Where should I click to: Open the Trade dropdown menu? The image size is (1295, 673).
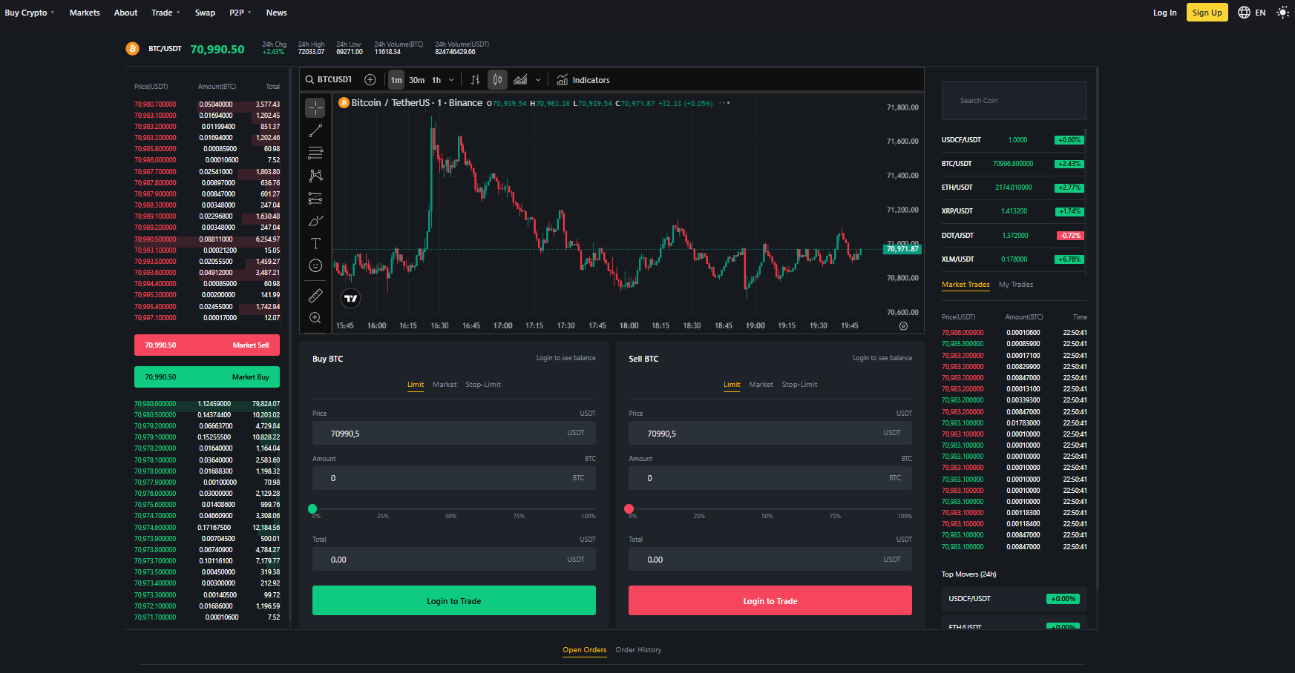point(165,13)
